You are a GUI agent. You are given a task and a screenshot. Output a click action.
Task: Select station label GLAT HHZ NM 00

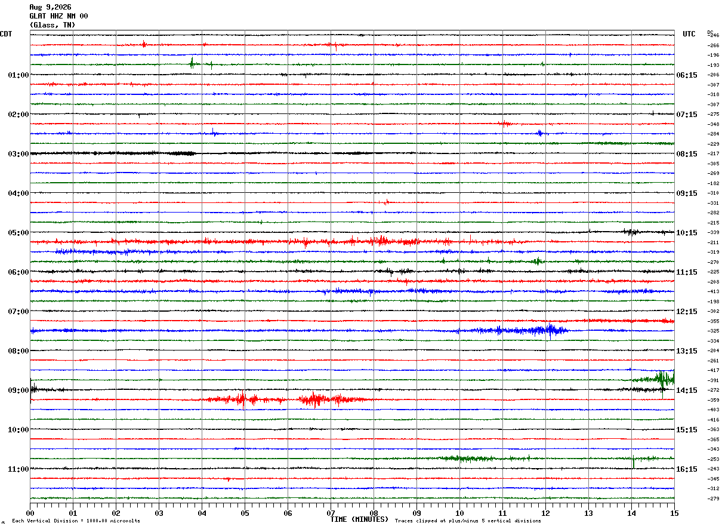tap(58, 16)
